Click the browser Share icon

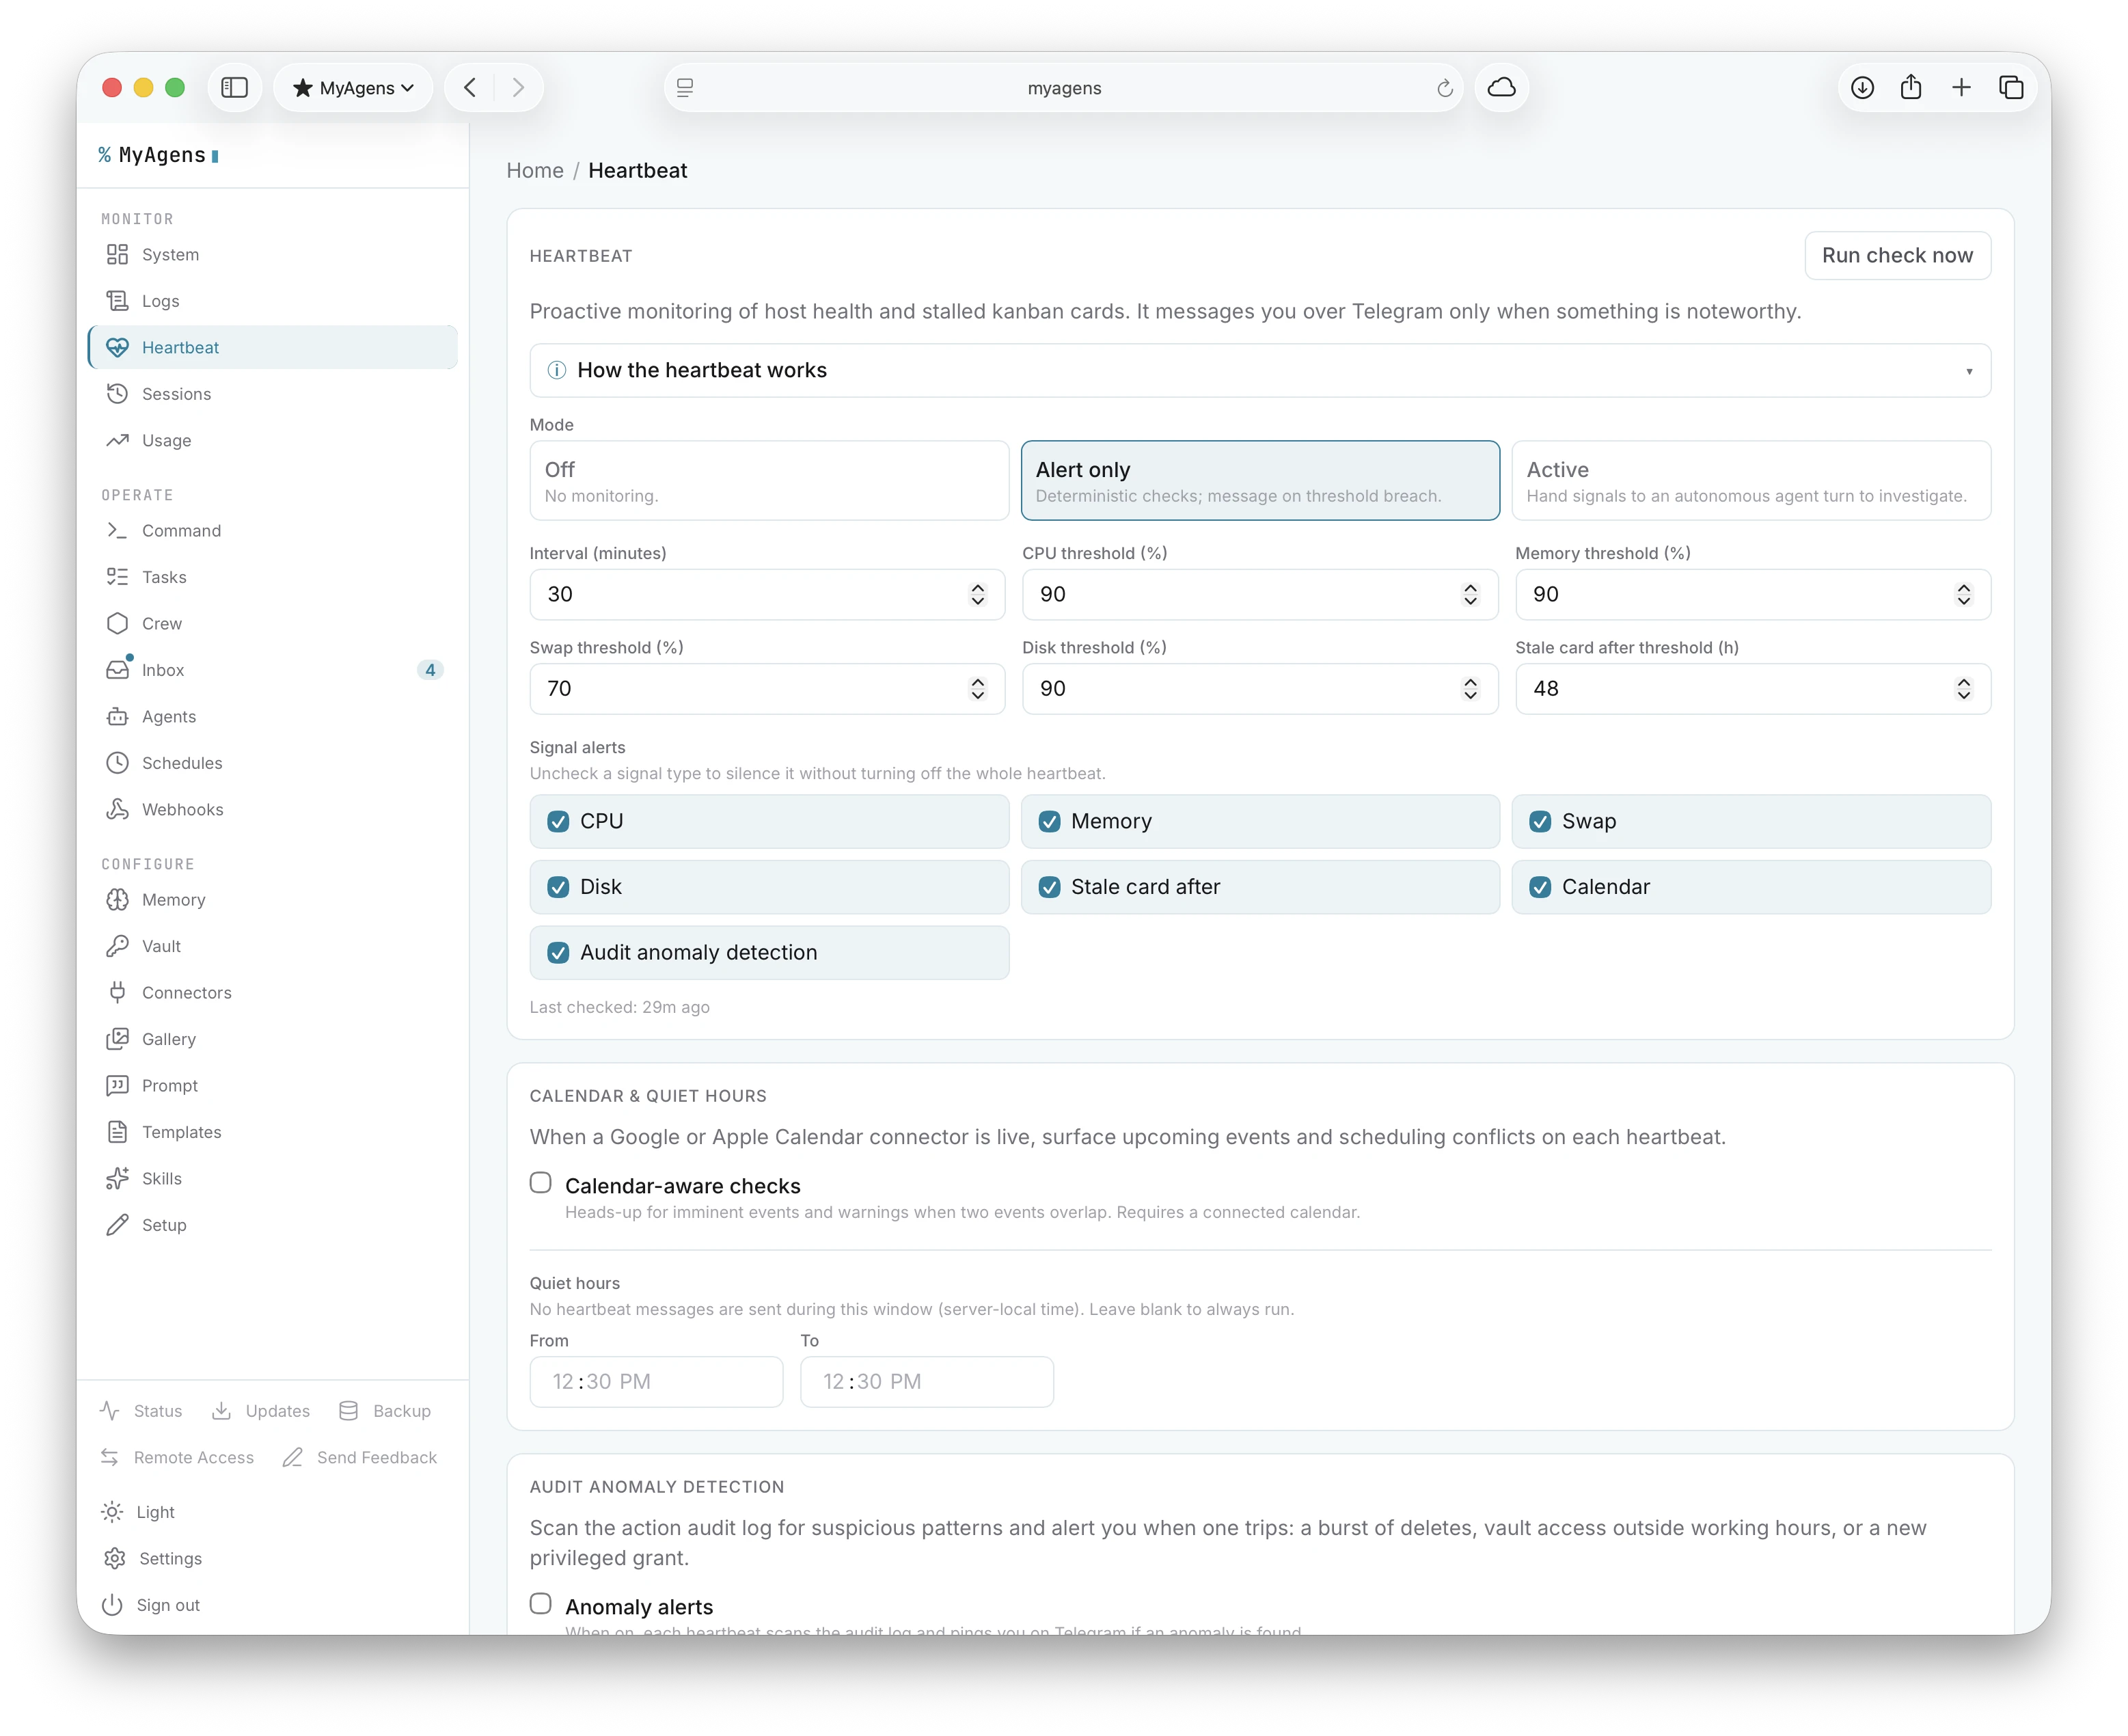[1911, 88]
